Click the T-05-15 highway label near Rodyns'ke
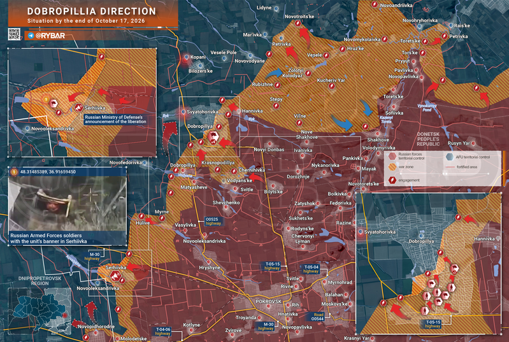This screenshot has width=509, height=342. [272, 266]
